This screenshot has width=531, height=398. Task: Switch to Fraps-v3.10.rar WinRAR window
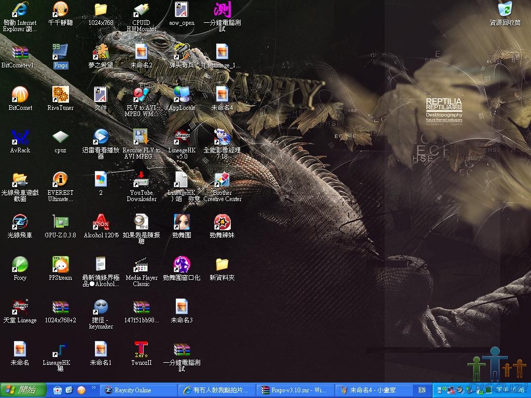[x=295, y=390]
